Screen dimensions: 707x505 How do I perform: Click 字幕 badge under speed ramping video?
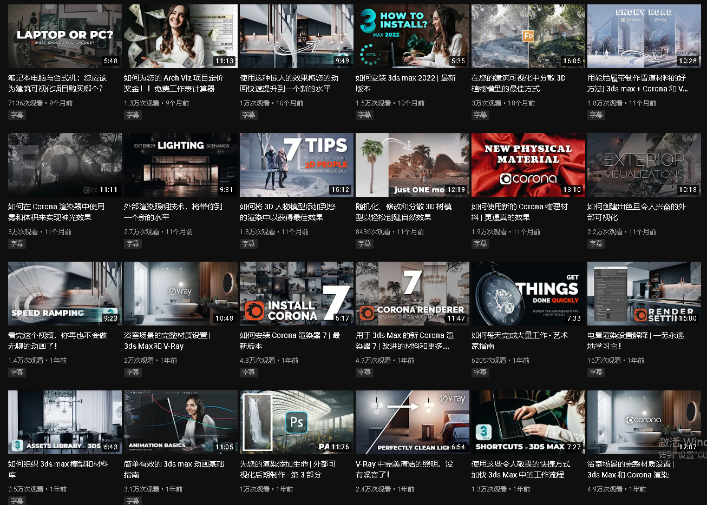coord(17,373)
